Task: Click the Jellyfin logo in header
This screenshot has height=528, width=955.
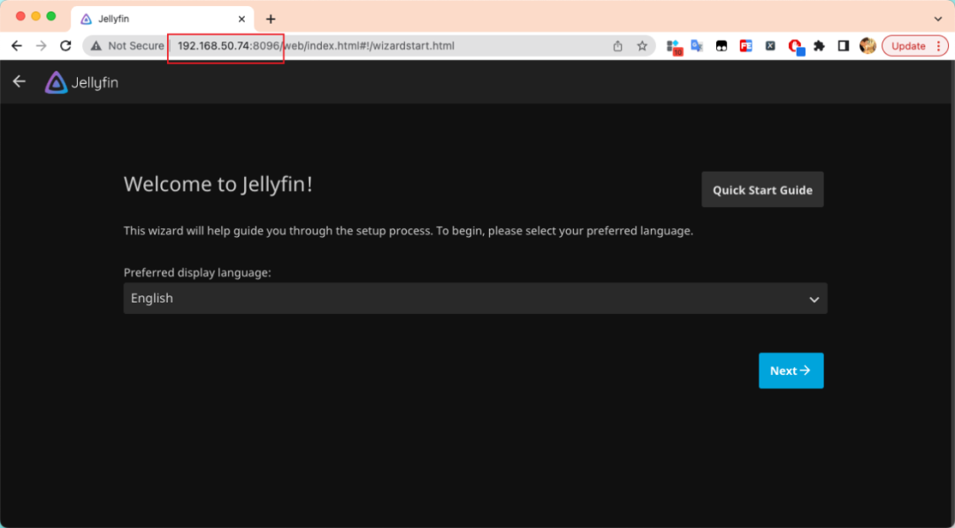Action: point(81,82)
